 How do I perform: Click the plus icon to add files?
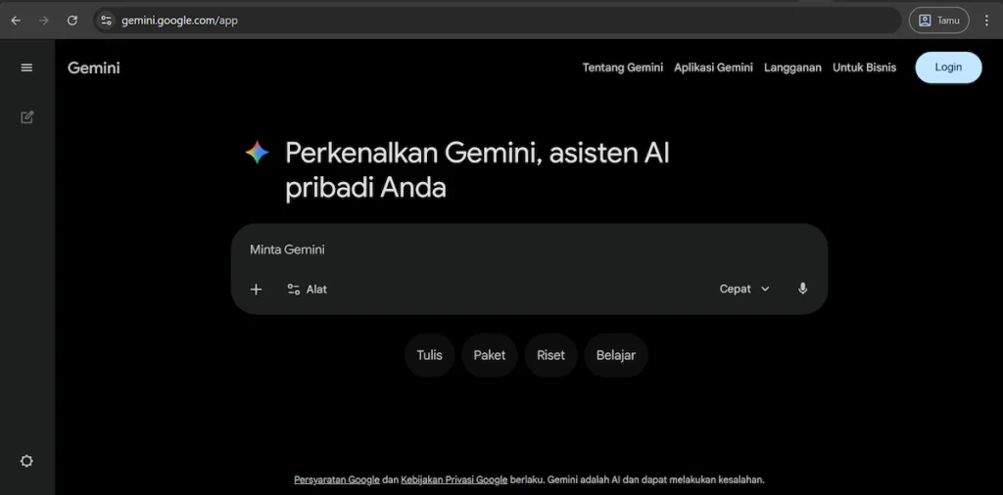(x=256, y=290)
